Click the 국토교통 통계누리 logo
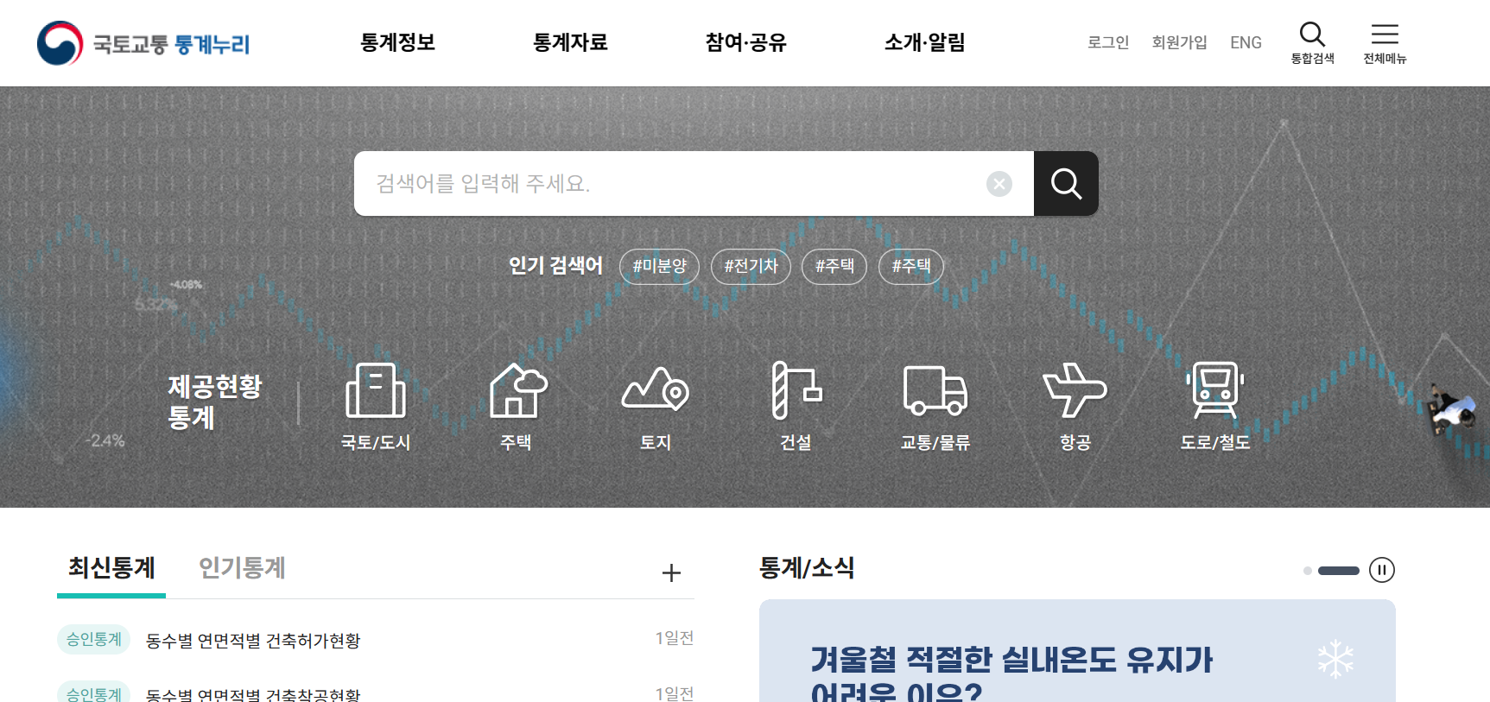Viewport: 1490px width, 702px height. click(x=143, y=43)
